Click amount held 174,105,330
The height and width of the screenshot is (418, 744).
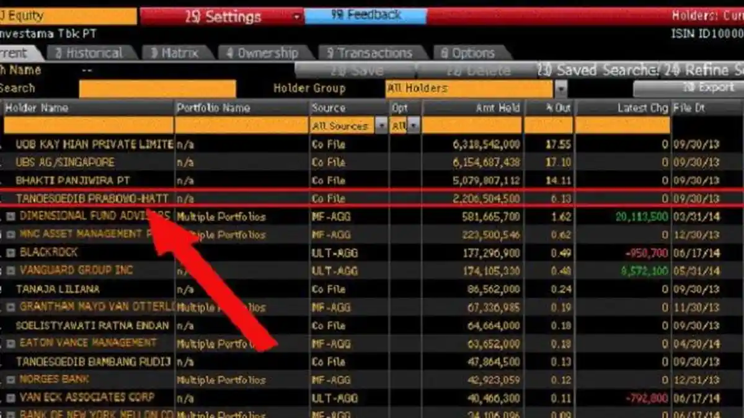pyautogui.click(x=491, y=271)
